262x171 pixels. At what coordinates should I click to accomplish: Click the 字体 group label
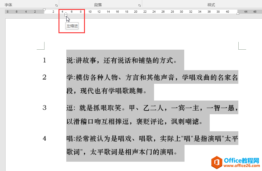(x=8, y=5)
